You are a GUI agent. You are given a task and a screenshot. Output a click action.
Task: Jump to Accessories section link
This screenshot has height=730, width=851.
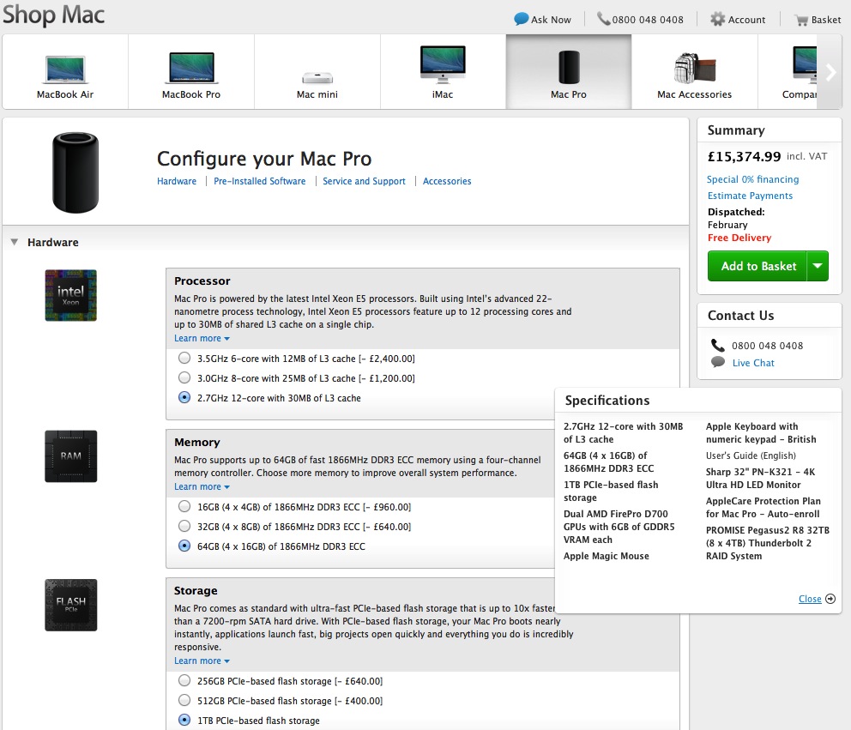click(x=447, y=181)
